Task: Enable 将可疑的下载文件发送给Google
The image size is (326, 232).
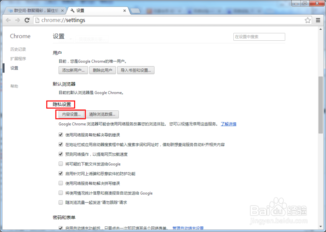Action: coord(61,164)
